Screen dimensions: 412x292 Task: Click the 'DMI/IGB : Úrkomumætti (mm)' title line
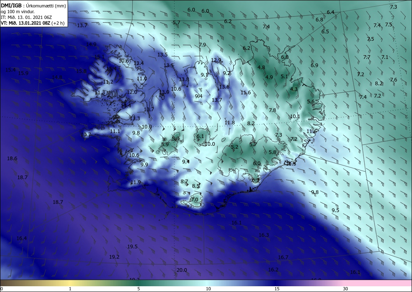(x=33, y=6)
